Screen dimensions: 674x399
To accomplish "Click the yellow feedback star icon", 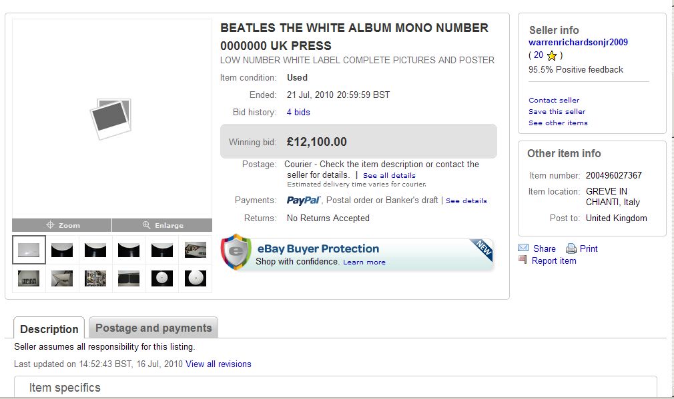I will coord(552,56).
